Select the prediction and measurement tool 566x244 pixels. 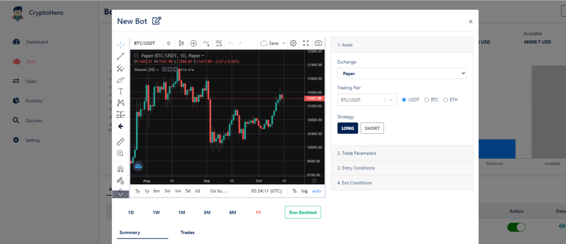(x=120, y=115)
